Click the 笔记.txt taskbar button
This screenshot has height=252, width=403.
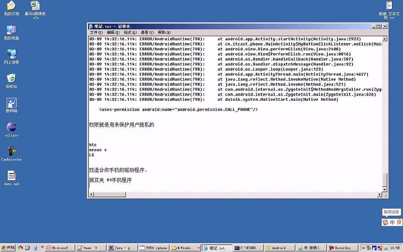(217, 248)
